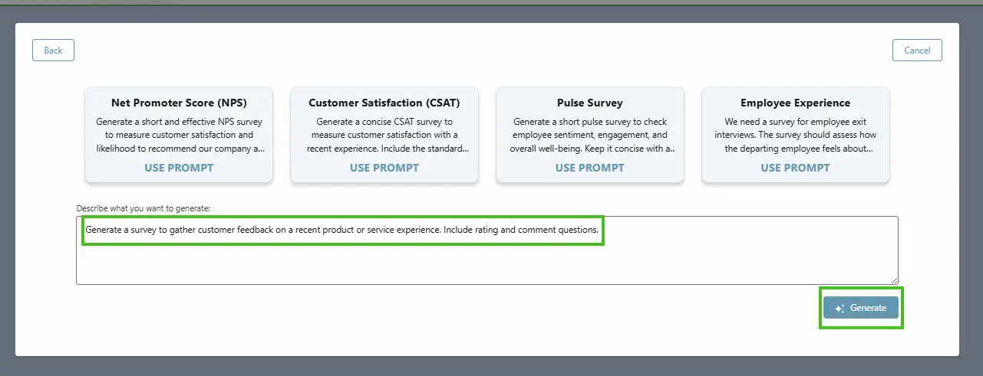Select the Net Promoter Score (NPS) card title
This screenshot has width=983, height=376.
(179, 103)
